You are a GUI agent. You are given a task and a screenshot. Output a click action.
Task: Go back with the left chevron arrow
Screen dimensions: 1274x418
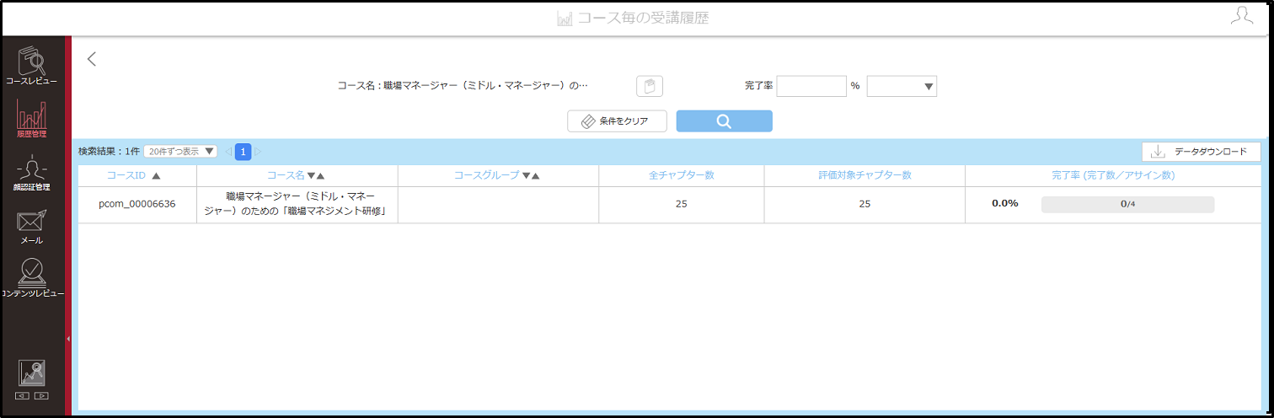(x=92, y=59)
